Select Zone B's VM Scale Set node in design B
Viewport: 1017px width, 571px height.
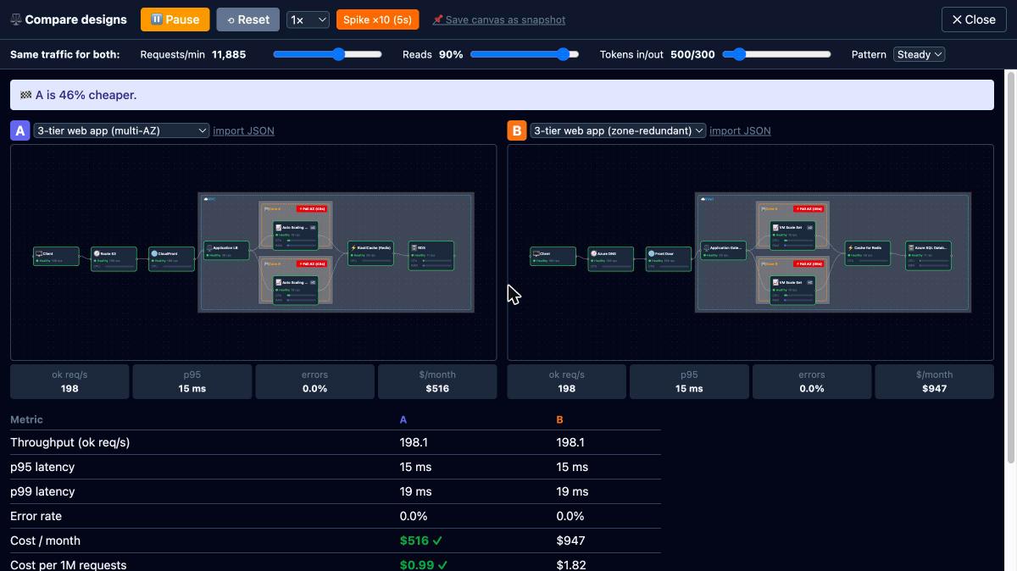[x=792, y=291]
